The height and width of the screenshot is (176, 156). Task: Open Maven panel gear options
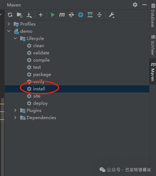tap(135, 5)
